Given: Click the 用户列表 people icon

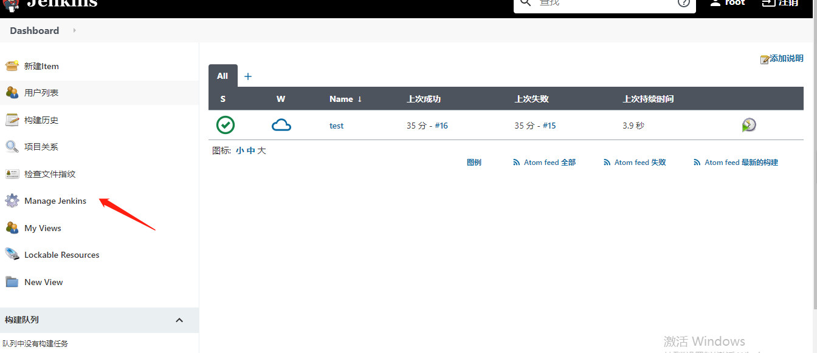Looking at the screenshot, I should [12, 93].
